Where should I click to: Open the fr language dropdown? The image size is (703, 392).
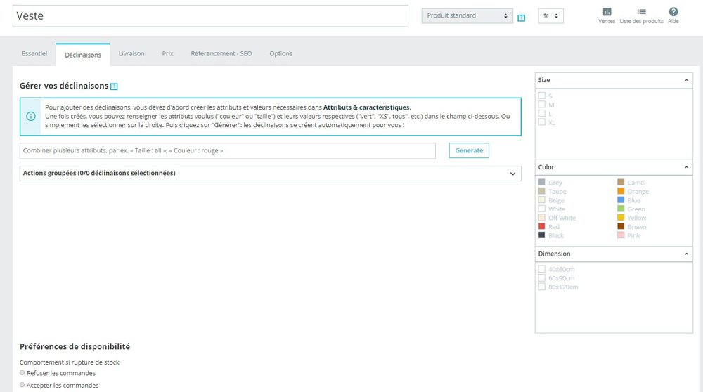tap(550, 15)
